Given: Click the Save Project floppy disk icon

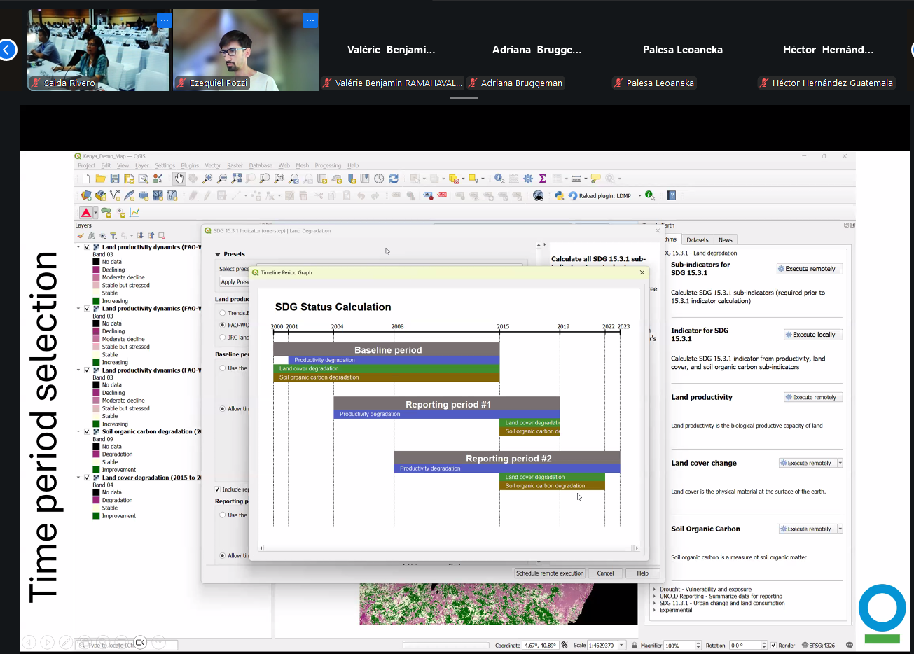Looking at the screenshot, I should (115, 179).
